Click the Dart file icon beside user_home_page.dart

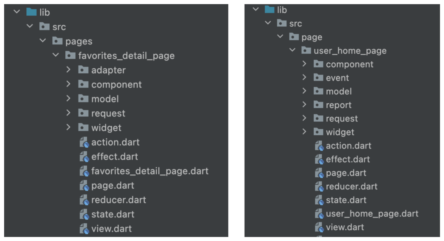[319, 213]
